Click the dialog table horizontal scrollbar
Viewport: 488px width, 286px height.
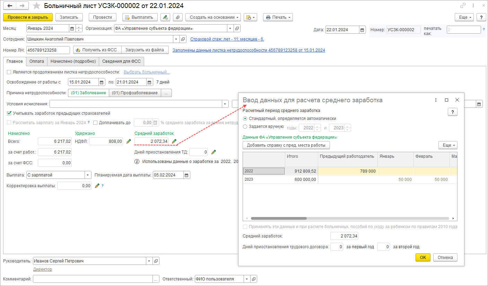(279, 218)
